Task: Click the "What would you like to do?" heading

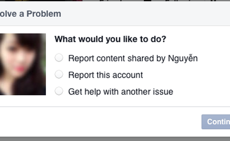Action: pyautogui.click(x=110, y=40)
